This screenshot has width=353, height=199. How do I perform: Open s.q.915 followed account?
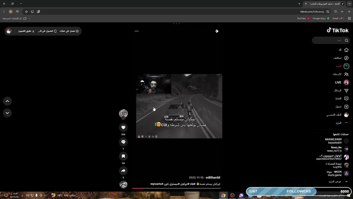click(337, 165)
